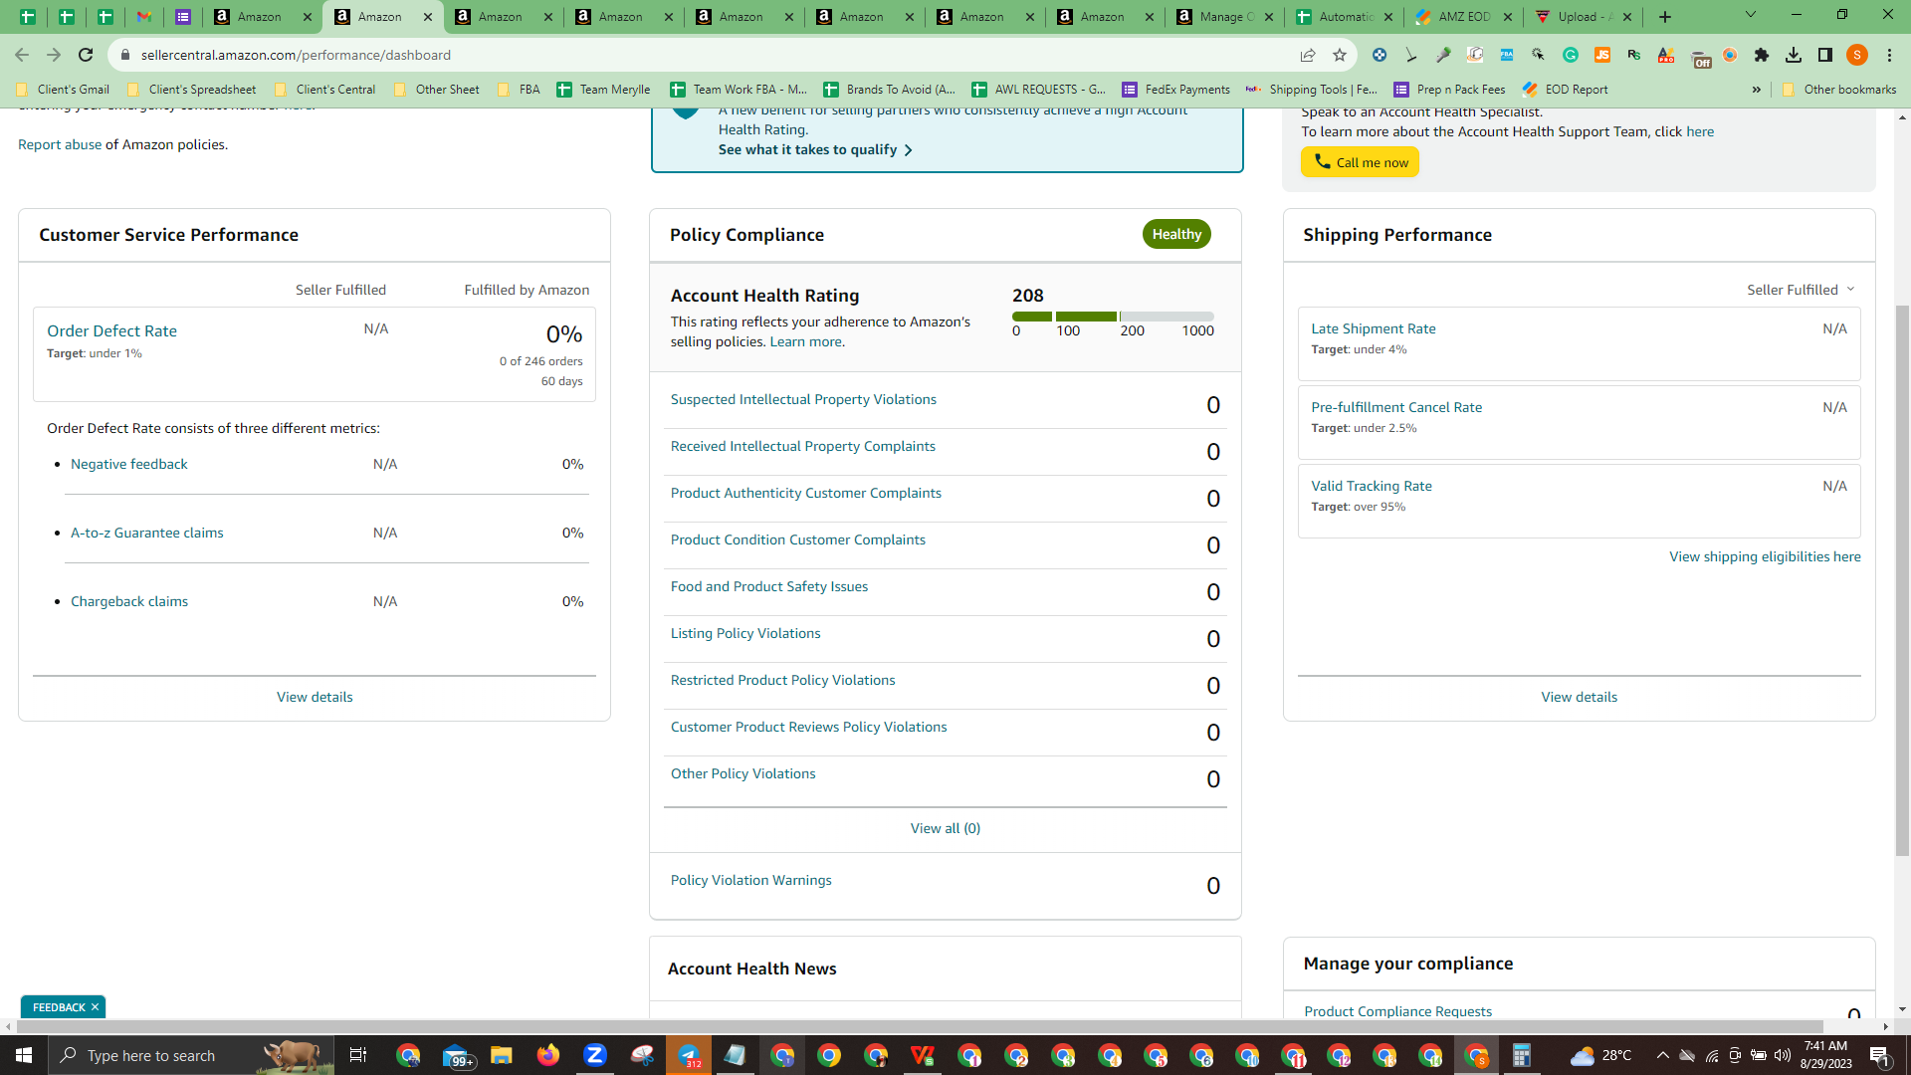
Task: Open the EOD Report bookmark
Action: pos(1566,90)
